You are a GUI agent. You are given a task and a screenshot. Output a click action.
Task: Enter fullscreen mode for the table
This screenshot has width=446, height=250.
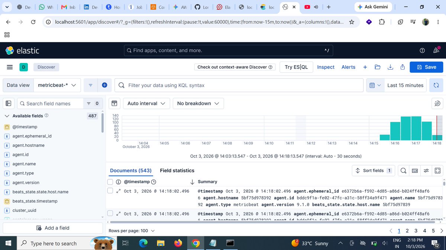[x=438, y=170]
